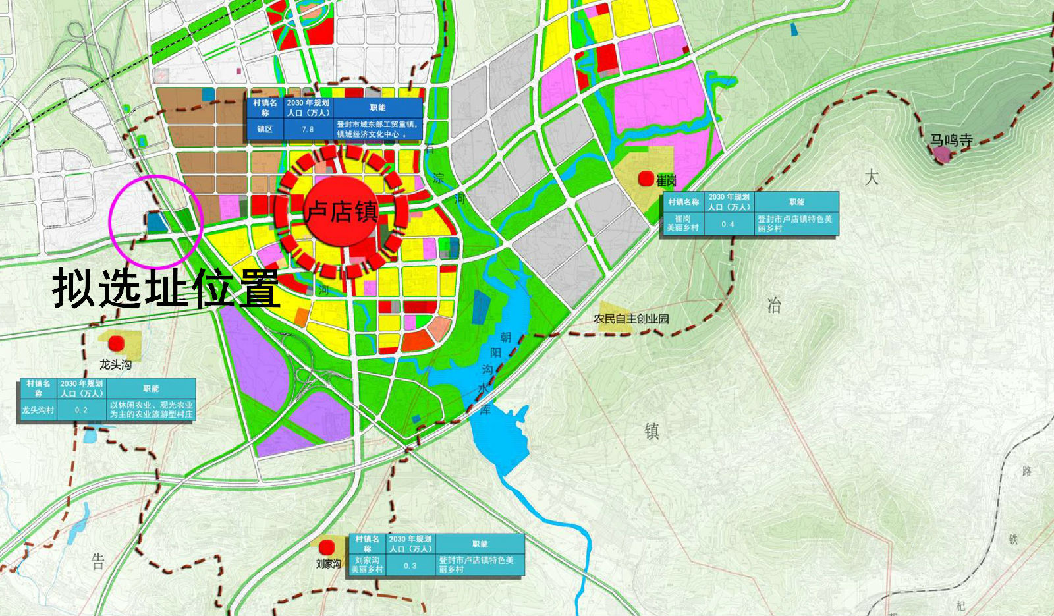The image size is (1054, 616).
Task: Click the red dot marker at 龙头沟
Action: pyautogui.click(x=117, y=343)
